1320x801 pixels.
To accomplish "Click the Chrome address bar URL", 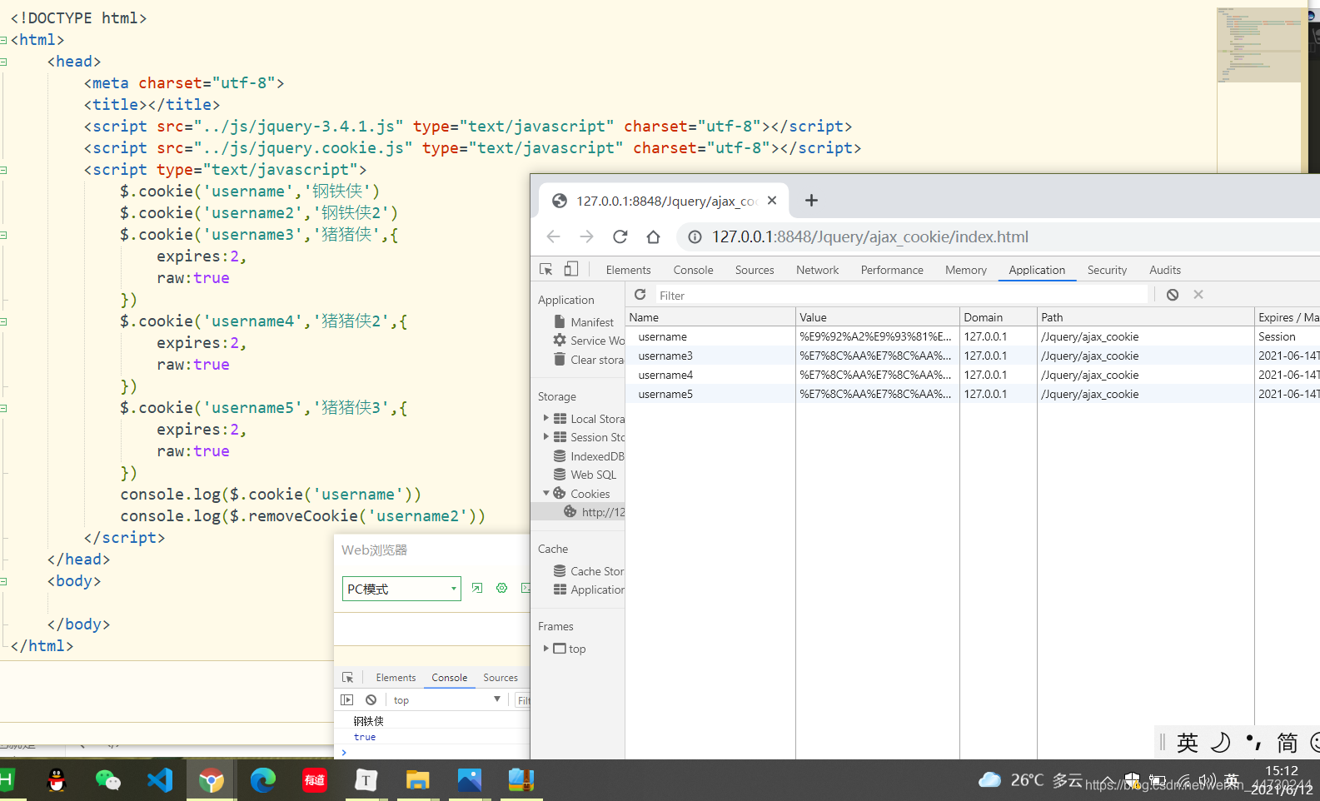I will click(x=870, y=236).
